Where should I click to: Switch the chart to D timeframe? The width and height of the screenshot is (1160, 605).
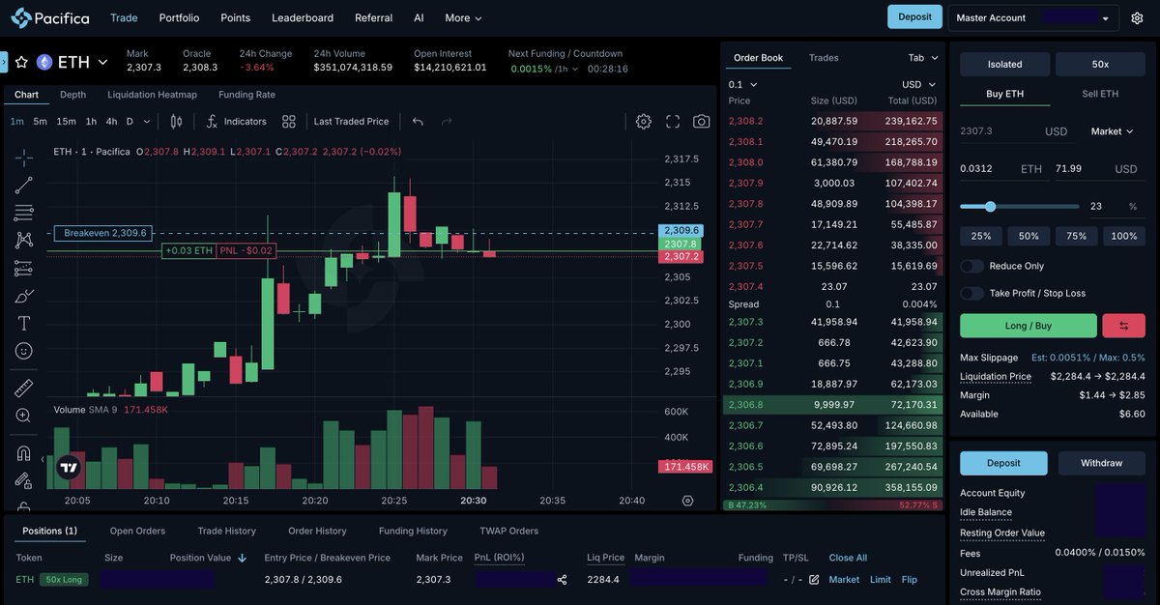130,122
